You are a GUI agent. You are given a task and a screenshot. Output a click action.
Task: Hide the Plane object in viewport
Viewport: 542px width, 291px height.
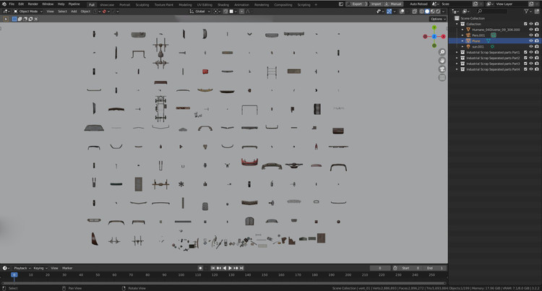[531, 40]
